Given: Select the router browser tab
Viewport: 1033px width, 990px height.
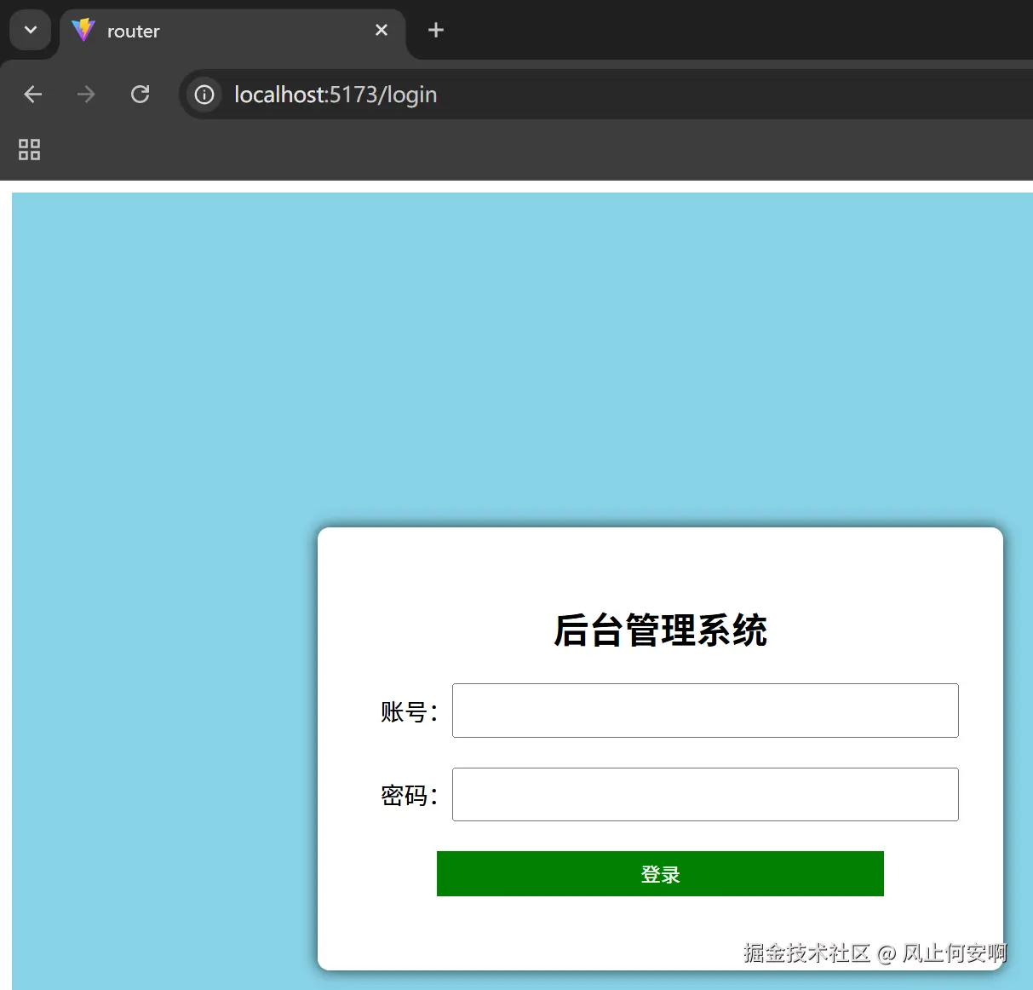Looking at the screenshot, I should point(232,31).
